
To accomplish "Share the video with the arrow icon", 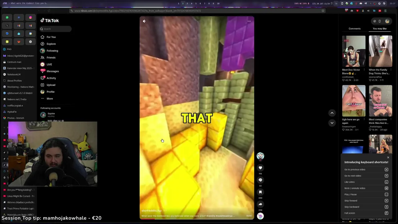I will tap(260, 204).
